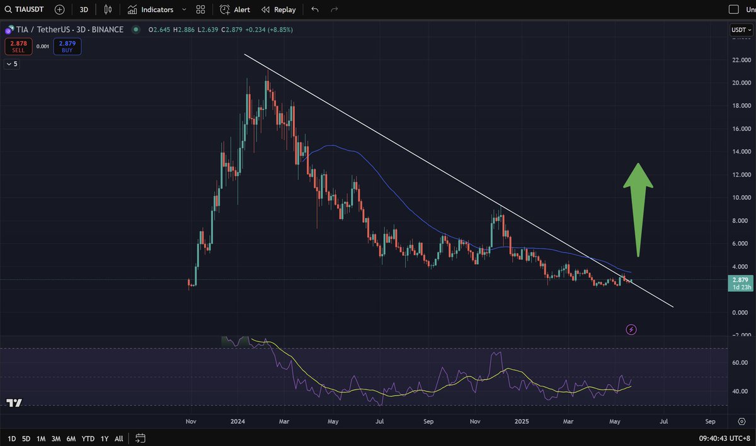The width and height of the screenshot is (756, 446).
Task: Undo the last chart action
Action: point(314,9)
